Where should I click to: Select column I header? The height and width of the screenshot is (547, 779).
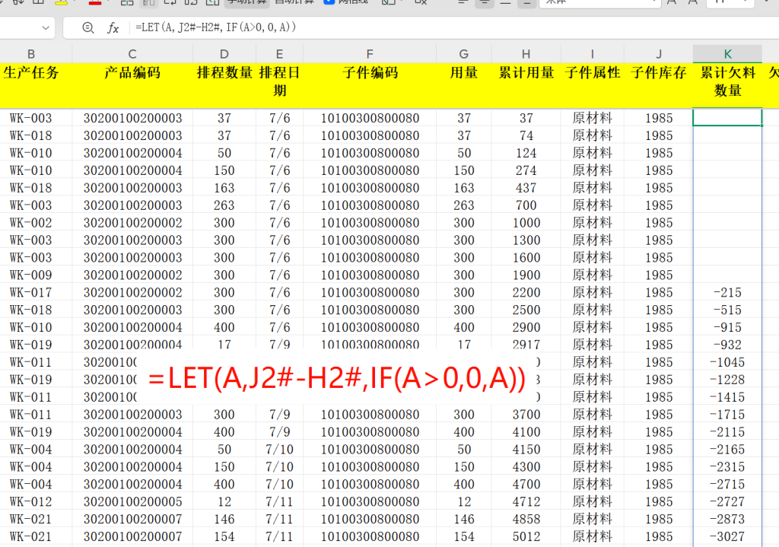tap(592, 54)
